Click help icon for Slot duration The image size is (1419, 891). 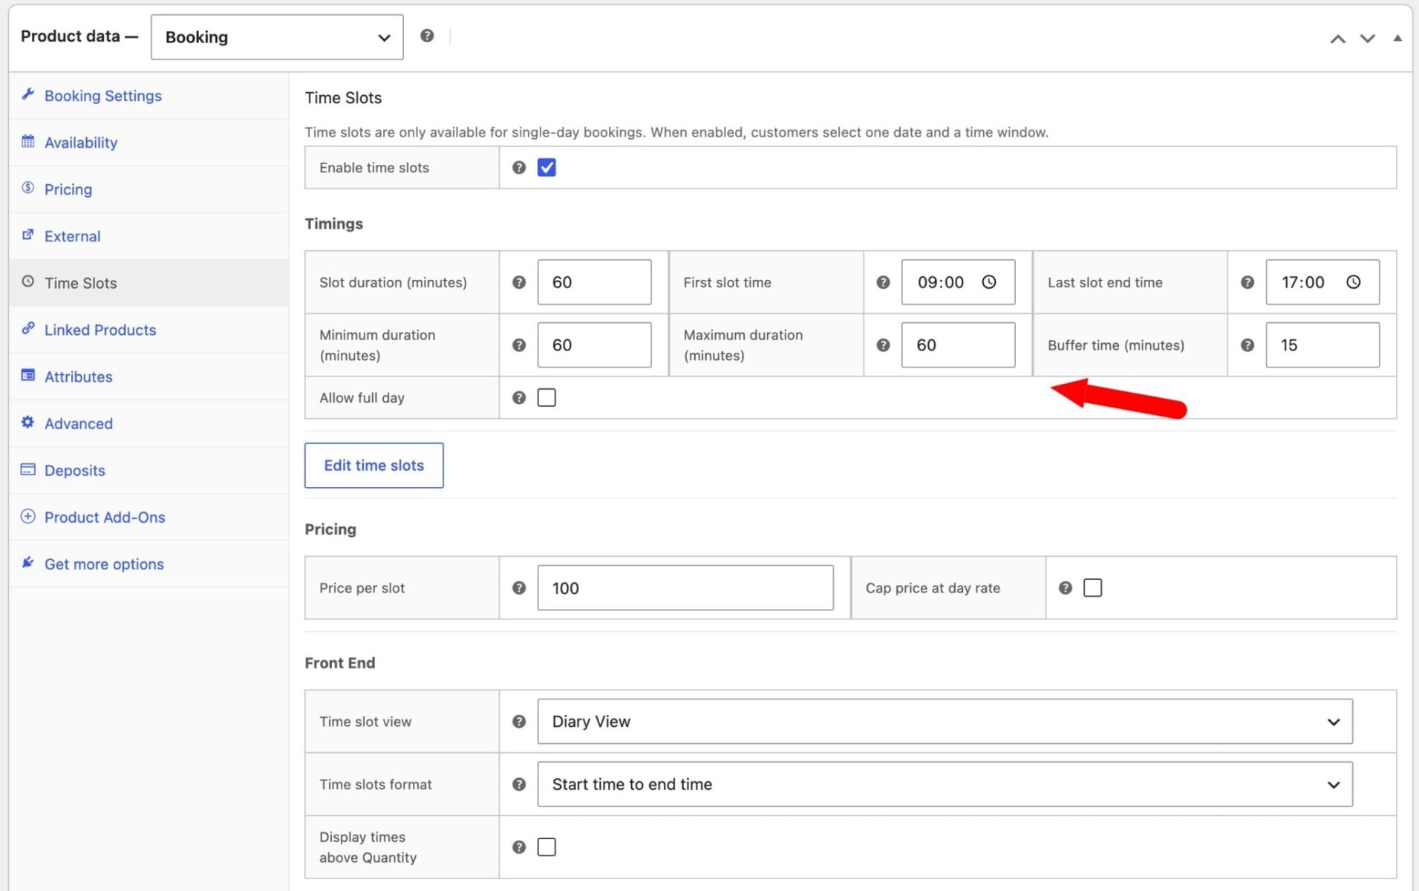pos(519,282)
